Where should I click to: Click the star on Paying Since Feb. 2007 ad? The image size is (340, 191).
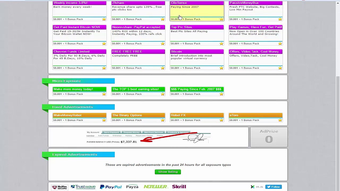coord(221,94)
